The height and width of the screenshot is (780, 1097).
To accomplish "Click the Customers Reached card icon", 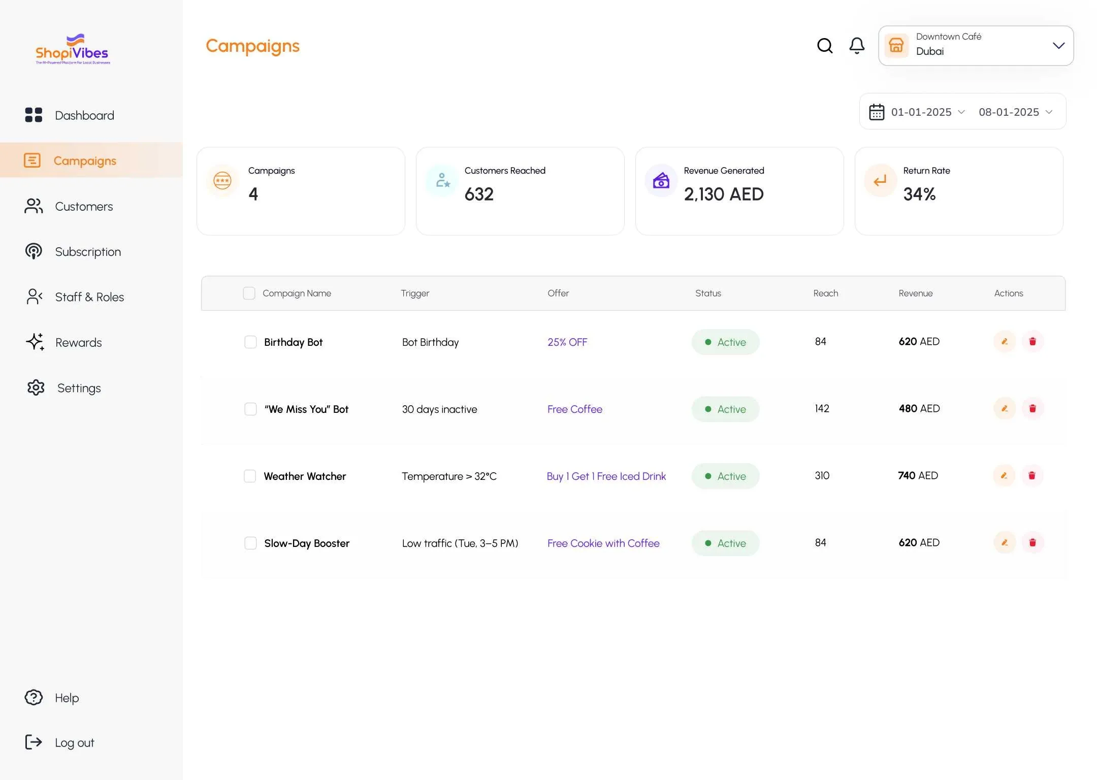I will [x=442, y=180].
